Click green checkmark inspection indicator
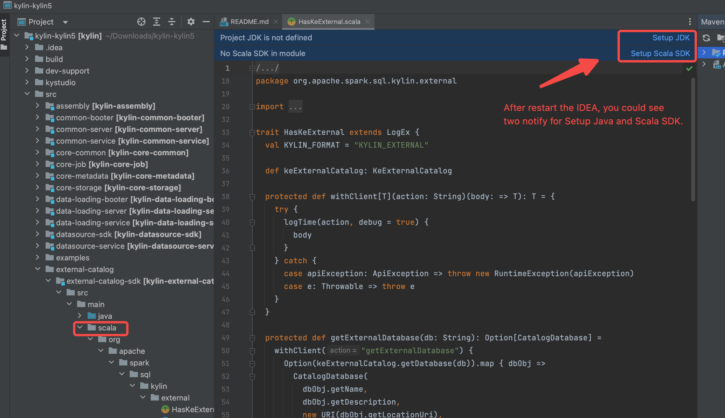Viewport: 725px width, 418px height. (x=689, y=69)
